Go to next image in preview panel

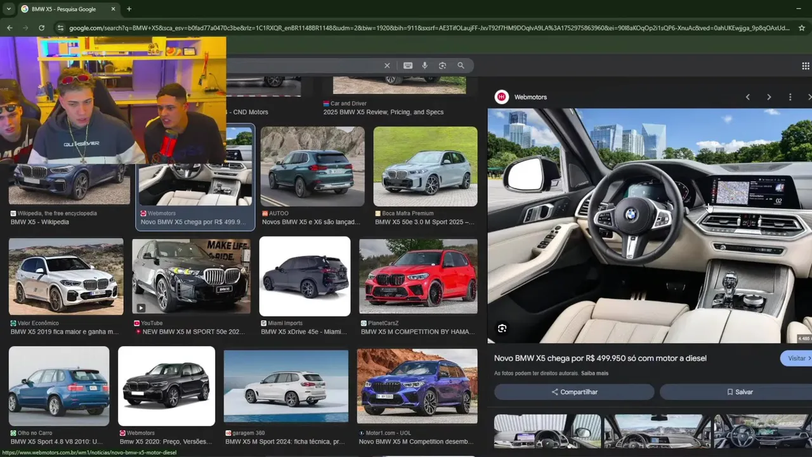point(769,97)
